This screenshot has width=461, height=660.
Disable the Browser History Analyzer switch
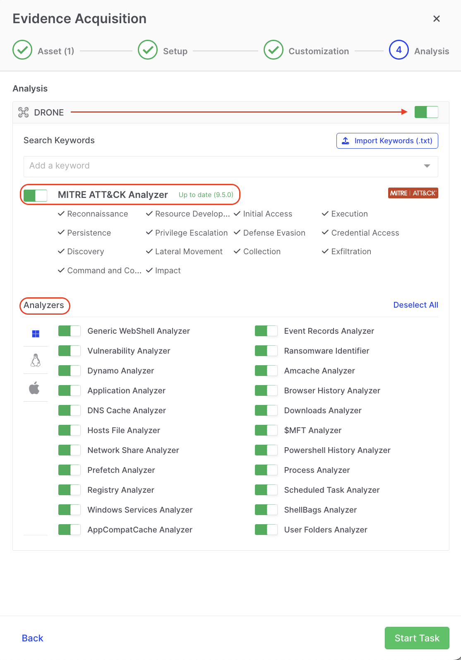pos(266,390)
